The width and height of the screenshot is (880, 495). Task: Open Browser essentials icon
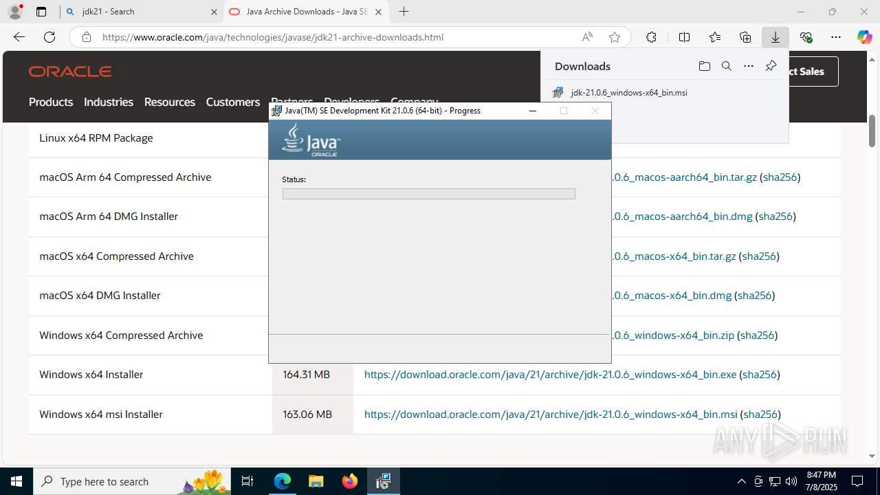(806, 37)
